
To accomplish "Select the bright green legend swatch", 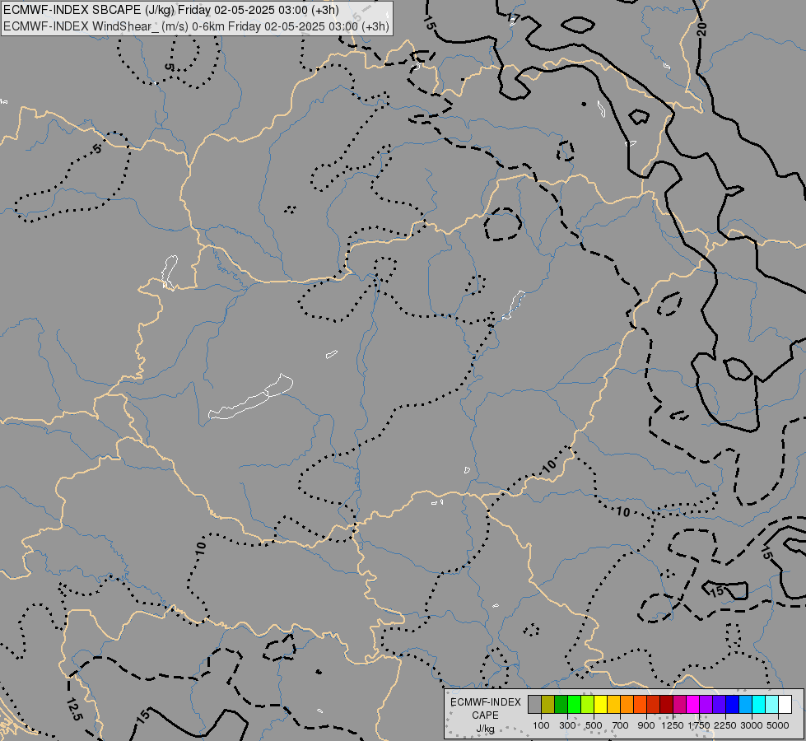I will coord(574,704).
